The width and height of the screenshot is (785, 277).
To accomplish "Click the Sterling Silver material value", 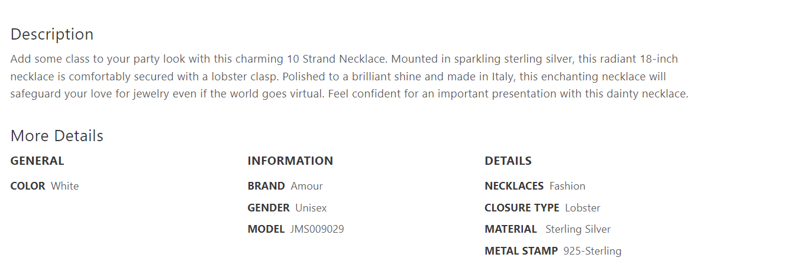I will (577, 229).
